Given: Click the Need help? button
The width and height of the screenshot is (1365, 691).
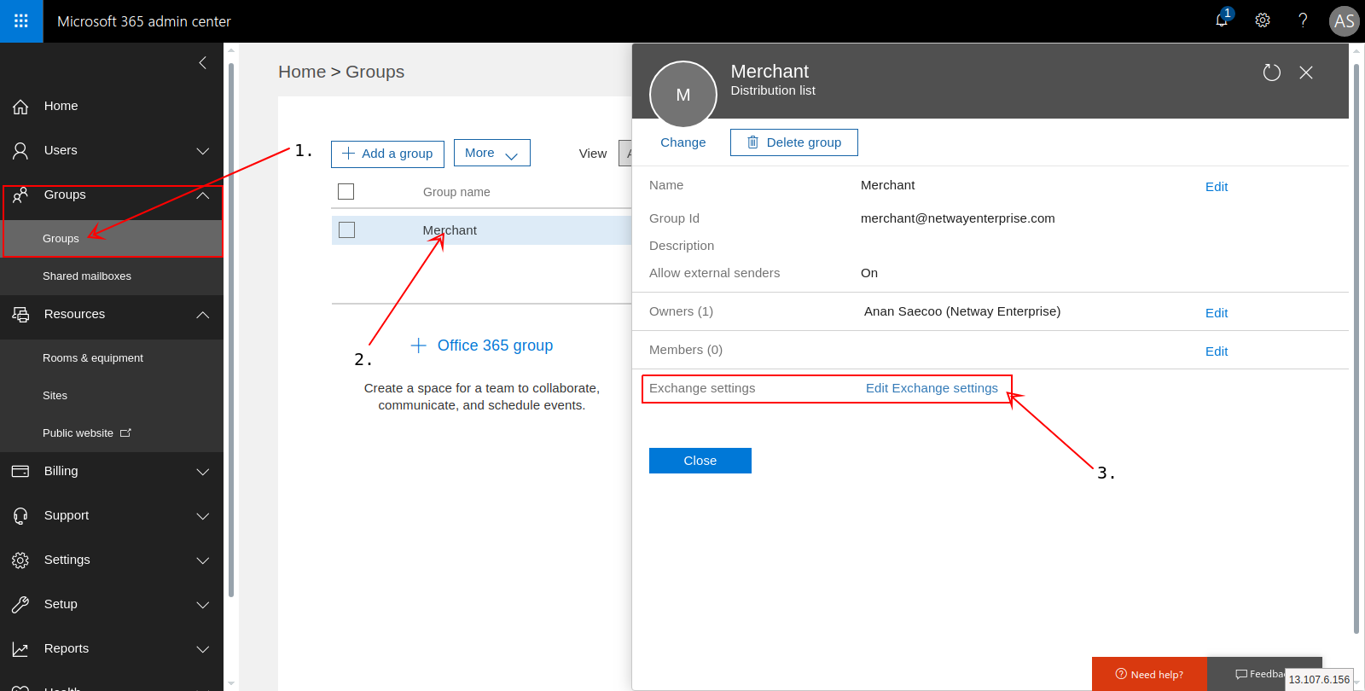Looking at the screenshot, I should pyautogui.click(x=1149, y=674).
